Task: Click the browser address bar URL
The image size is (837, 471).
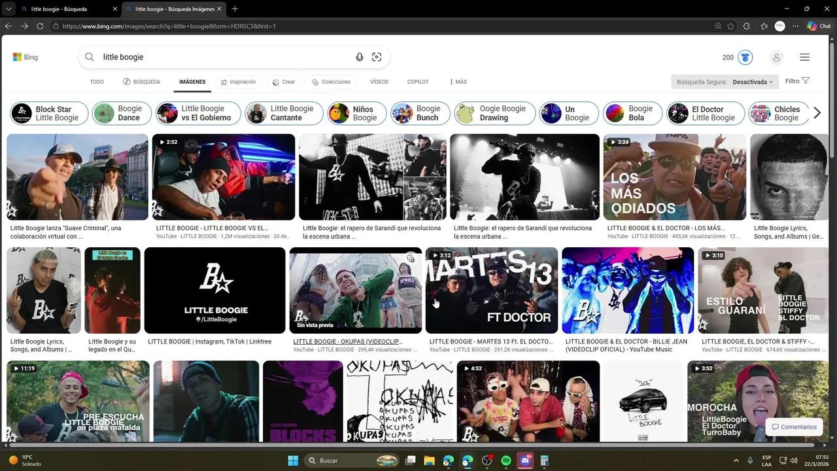Action: click(x=169, y=26)
